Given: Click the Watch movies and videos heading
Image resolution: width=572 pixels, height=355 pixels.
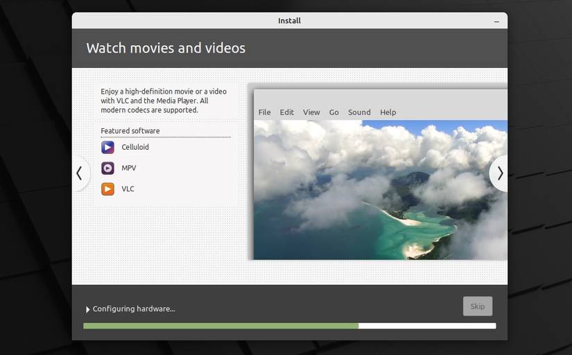Looking at the screenshot, I should coord(166,48).
